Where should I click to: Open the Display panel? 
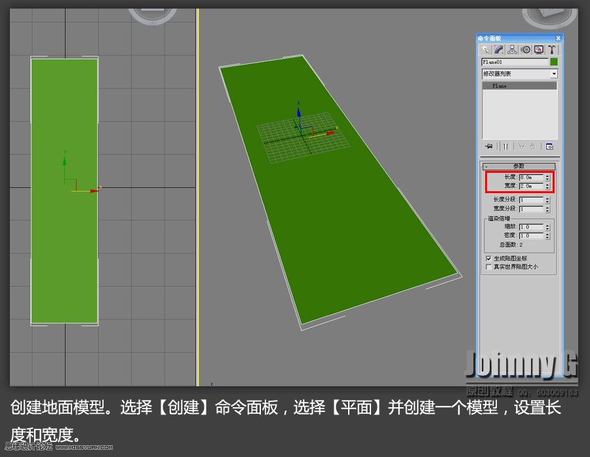(538, 49)
